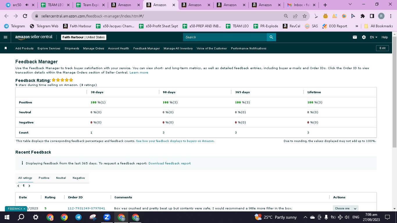
Task: Click the Seller Central search field
Action: [225, 37]
